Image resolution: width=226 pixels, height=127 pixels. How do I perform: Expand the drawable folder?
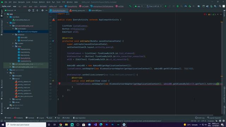coord(10,76)
